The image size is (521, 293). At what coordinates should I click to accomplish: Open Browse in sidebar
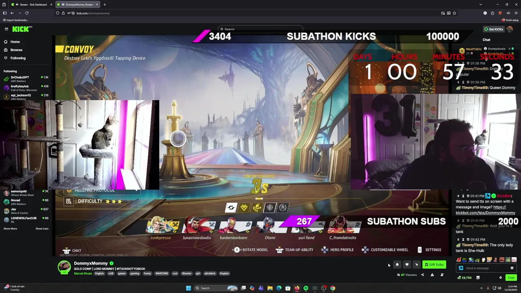(16, 50)
